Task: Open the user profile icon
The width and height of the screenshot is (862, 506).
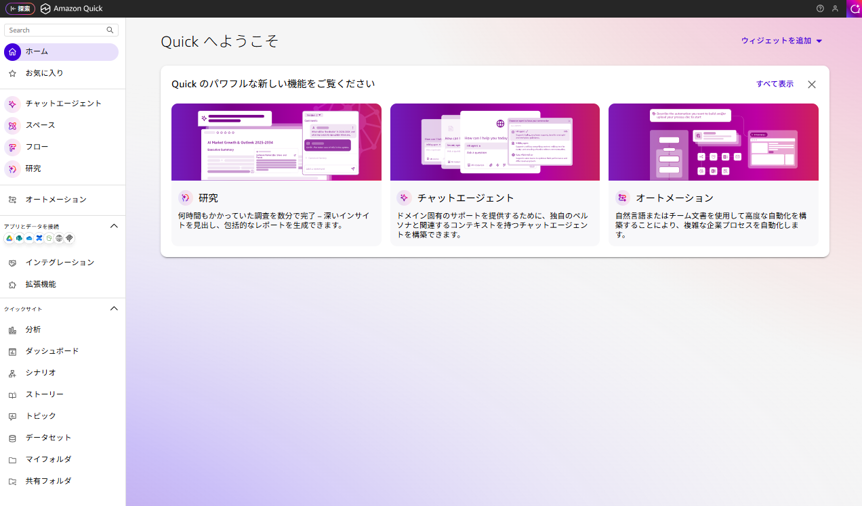Action: point(835,9)
